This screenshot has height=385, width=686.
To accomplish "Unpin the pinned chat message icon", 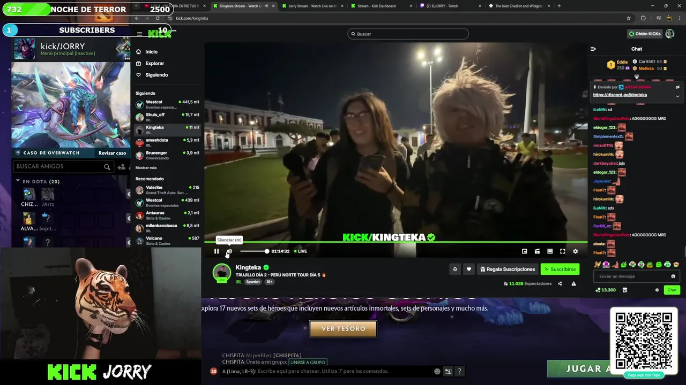I will [677, 87].
